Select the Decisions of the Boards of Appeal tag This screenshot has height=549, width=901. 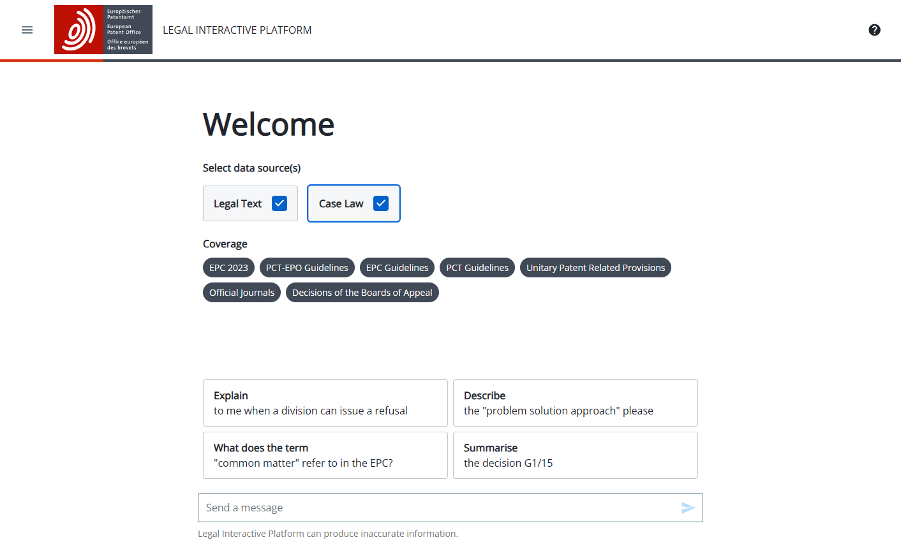point(362,292)
